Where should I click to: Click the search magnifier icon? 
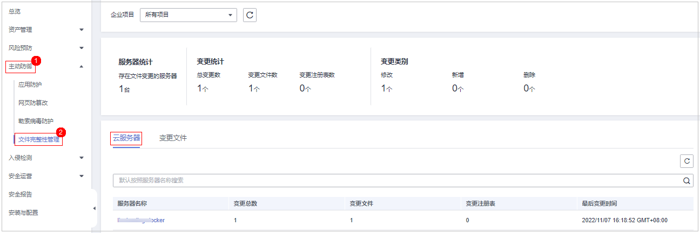[x=686, y=181]
